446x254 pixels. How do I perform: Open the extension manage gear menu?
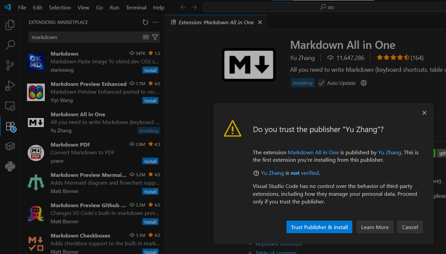pos(363,83)
